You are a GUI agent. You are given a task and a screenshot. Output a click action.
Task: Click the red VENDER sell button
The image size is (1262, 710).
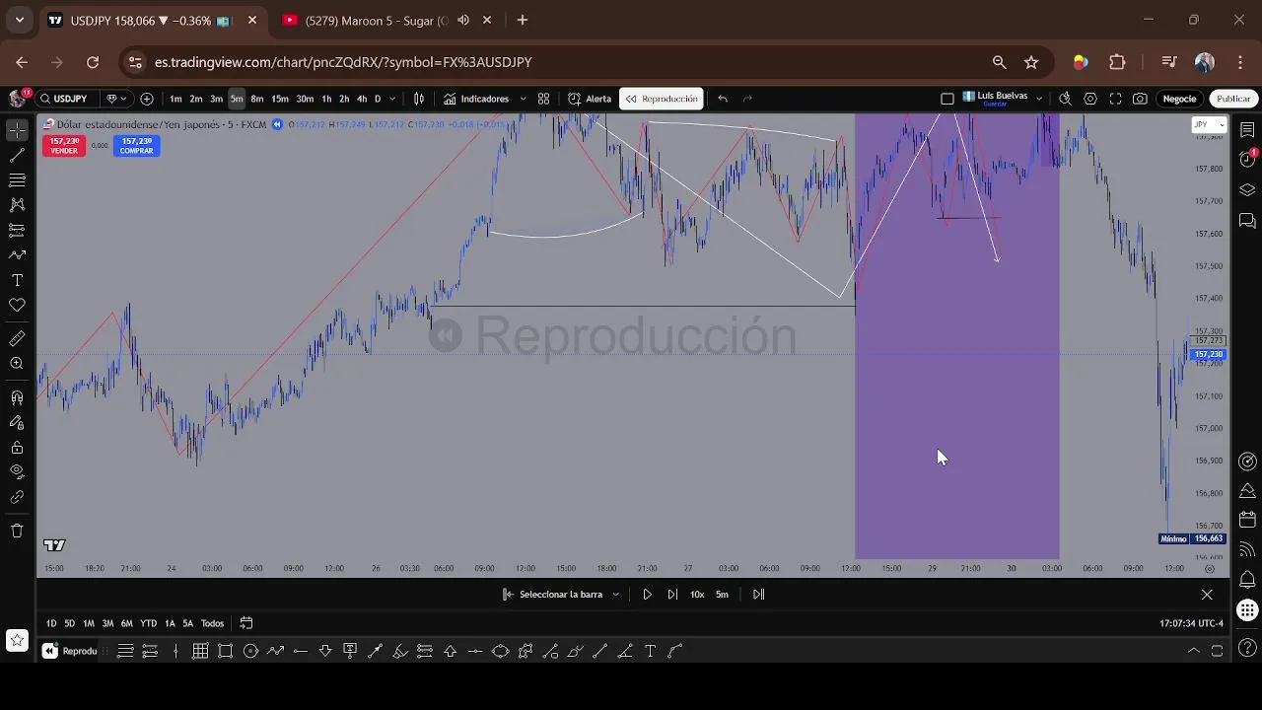point(64,146)
